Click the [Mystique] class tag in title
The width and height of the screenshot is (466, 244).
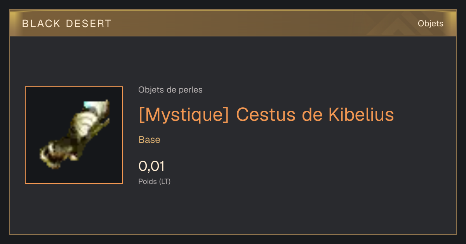tap(184, 115)
